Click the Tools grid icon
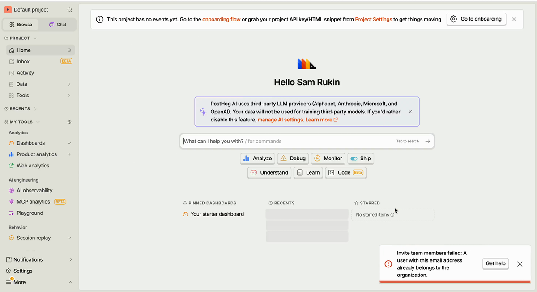This screenshot has width=537, height=292. tap(12, 96)
